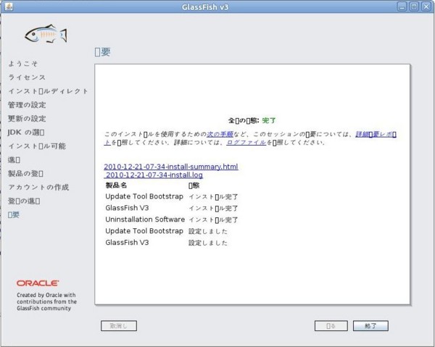435x347 pixels.
Task: Click the disabled back button beside 終了
Action: click(331, 326)
